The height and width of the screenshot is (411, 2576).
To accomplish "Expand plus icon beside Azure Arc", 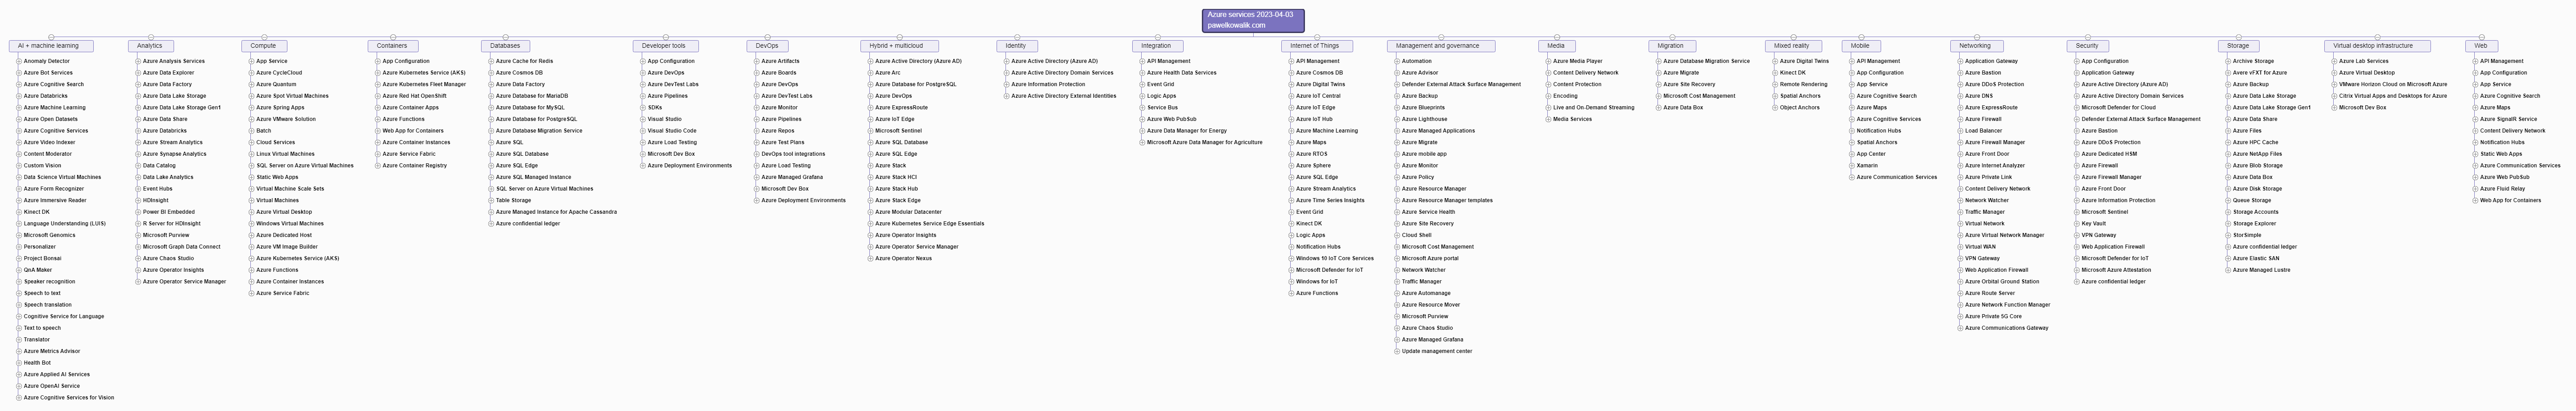I will [870, 73].
